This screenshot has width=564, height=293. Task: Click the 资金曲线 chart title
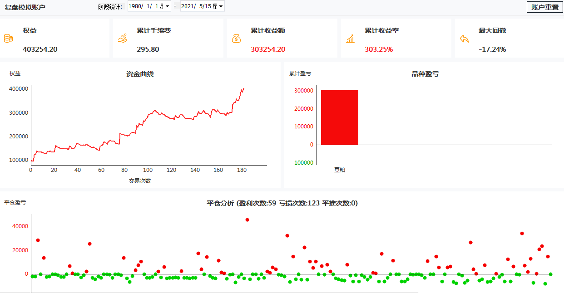point(140,74)
